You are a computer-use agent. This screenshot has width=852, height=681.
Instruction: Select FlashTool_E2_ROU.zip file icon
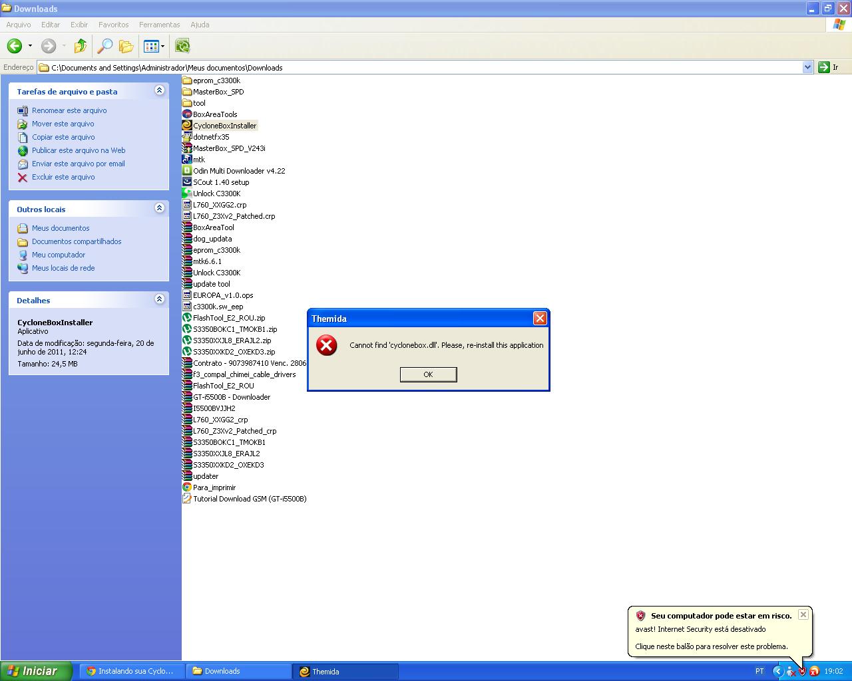click(187, 318)
